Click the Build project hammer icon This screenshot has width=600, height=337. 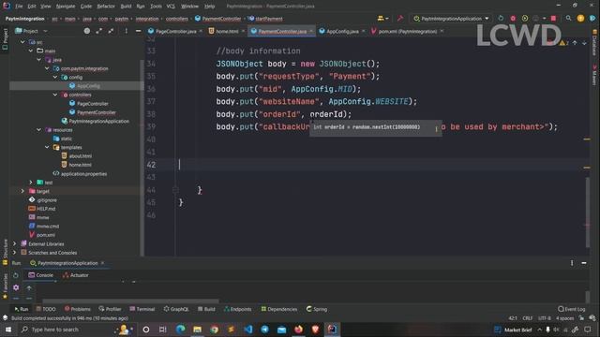(400, 19)
